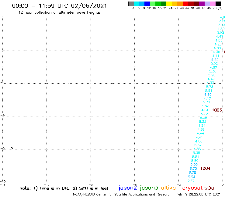Click the cyan swatch in the legend

click(x=137, y=4)
